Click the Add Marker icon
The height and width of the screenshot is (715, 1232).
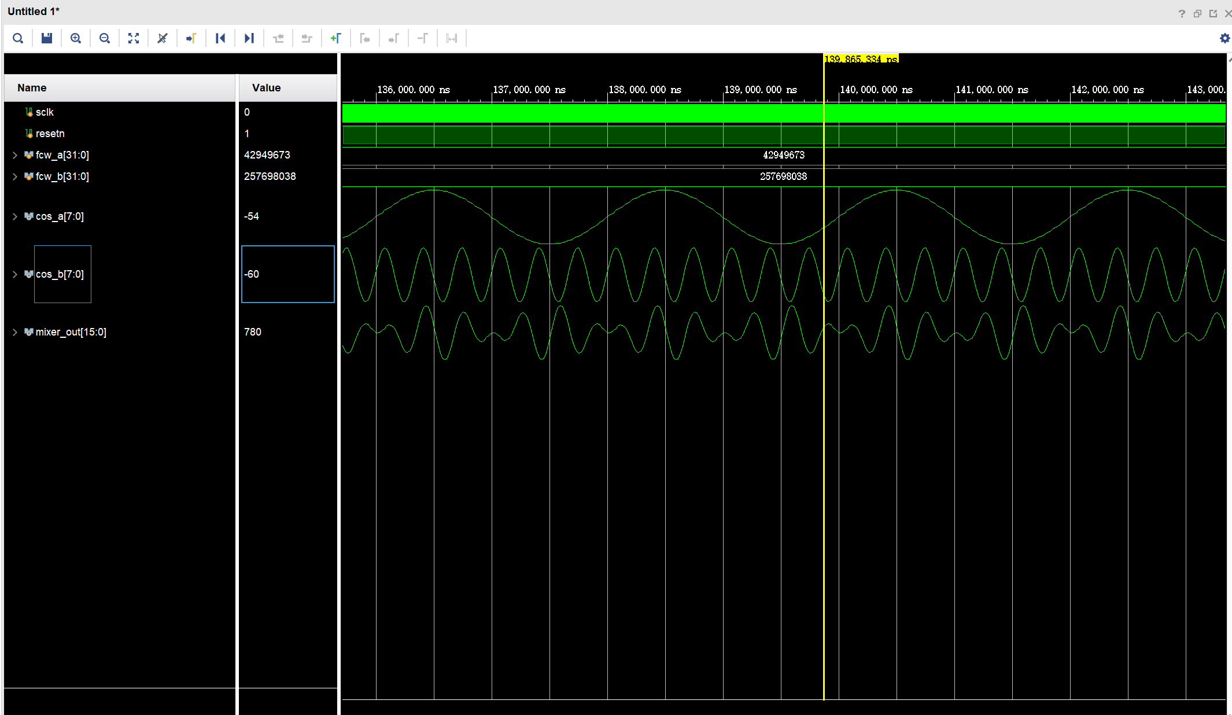coord(335,38)
